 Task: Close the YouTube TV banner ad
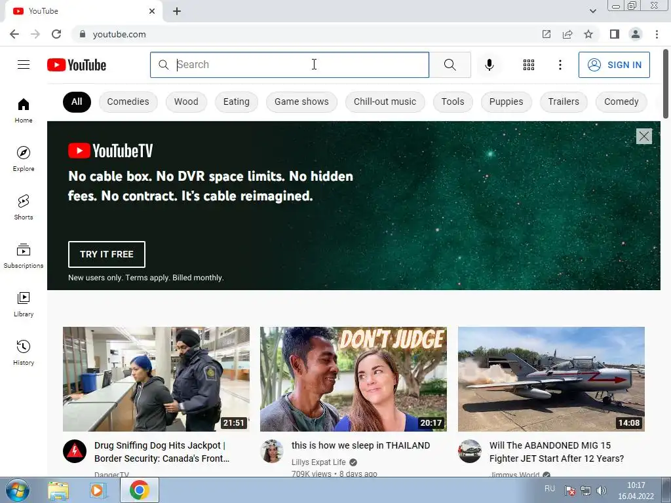643,136
